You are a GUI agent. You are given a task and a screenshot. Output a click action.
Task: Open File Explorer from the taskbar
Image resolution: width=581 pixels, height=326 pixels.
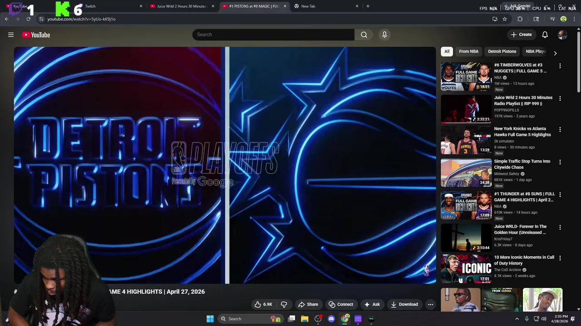(305, 319)
